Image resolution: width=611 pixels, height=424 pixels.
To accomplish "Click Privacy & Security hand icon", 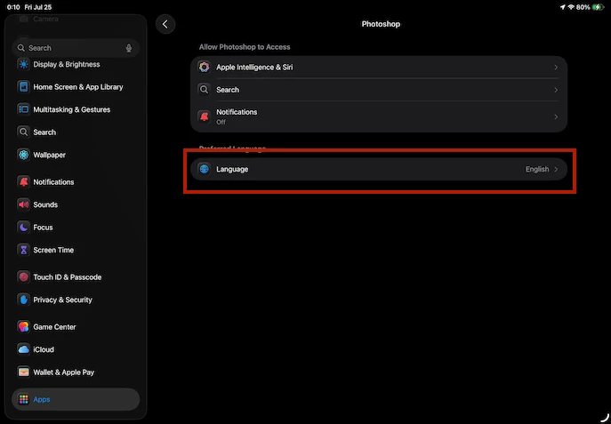I will pyautogui.click(x=23, y=300).
